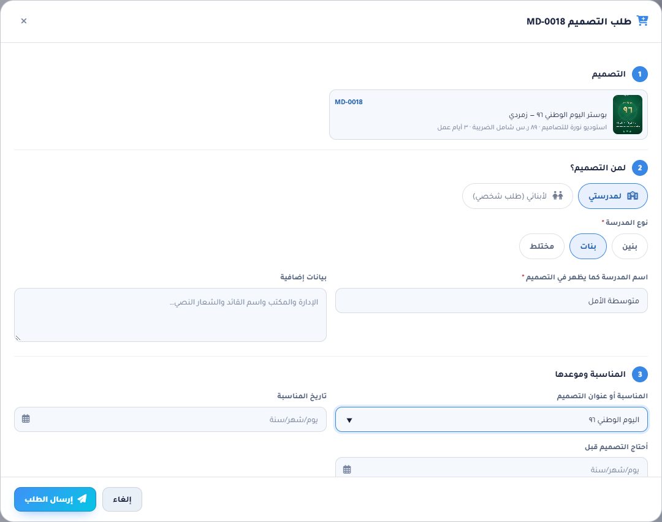The height and width of the screenshot is (522, 662).
Task: Choose school type بنين
Action: point(630,246)
